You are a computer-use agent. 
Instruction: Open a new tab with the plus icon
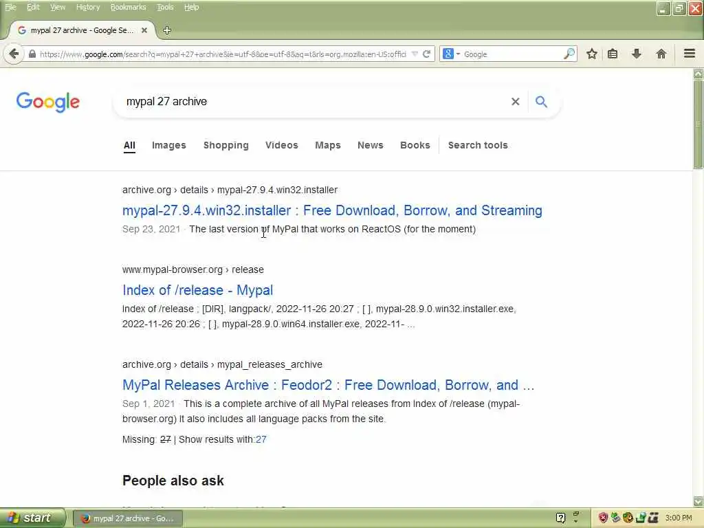(167, 30)
